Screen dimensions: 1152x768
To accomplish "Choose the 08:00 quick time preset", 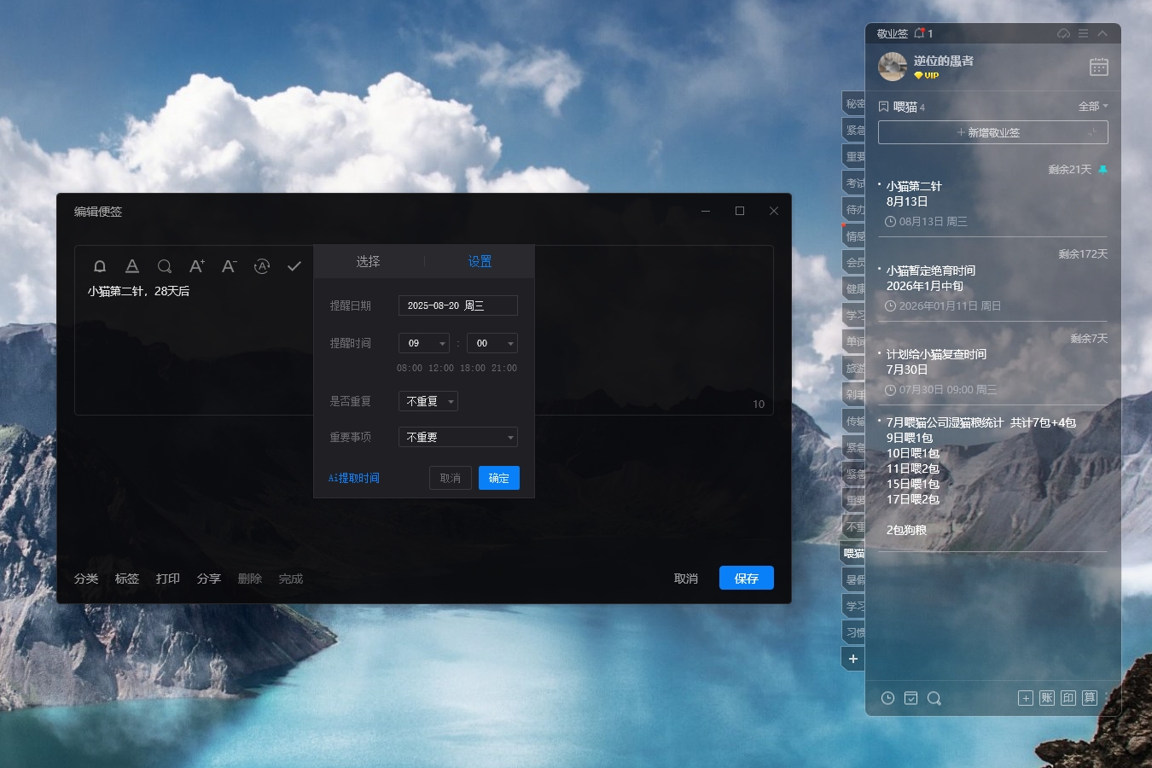I will tap(410, 368).
